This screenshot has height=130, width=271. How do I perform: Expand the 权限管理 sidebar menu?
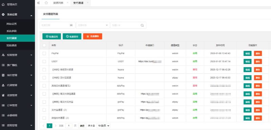click(17, 55)
